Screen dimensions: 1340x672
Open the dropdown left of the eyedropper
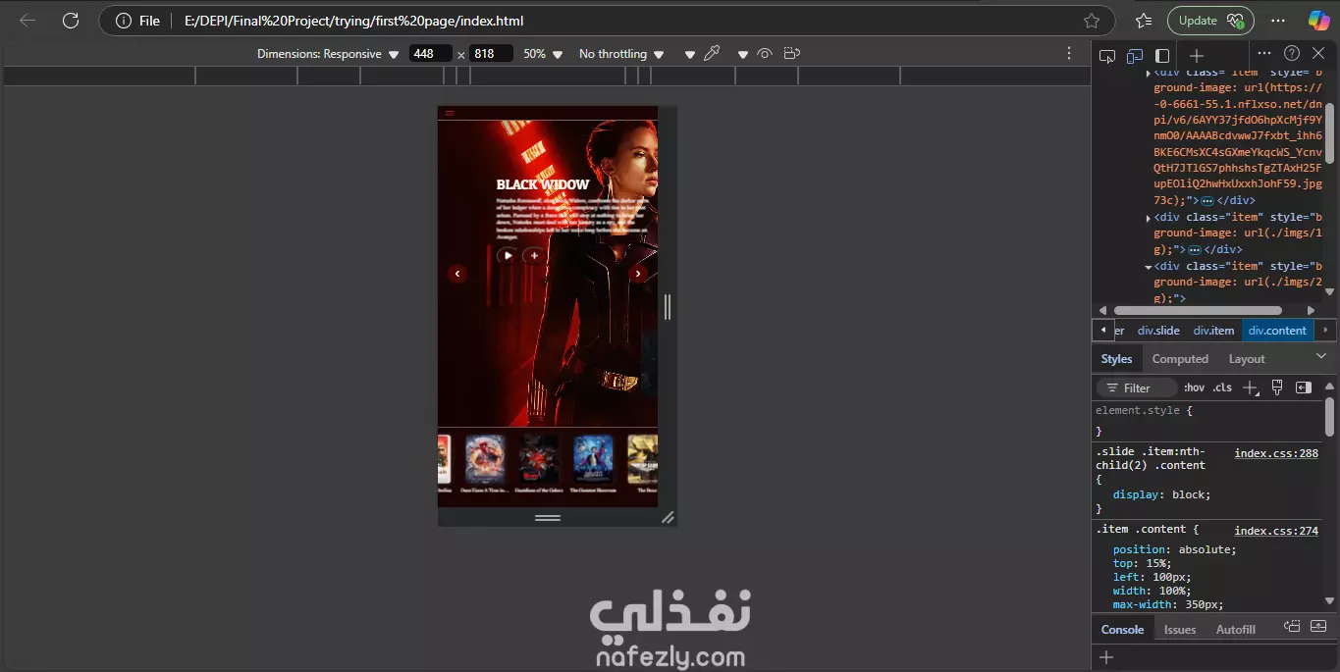point(690,55)
